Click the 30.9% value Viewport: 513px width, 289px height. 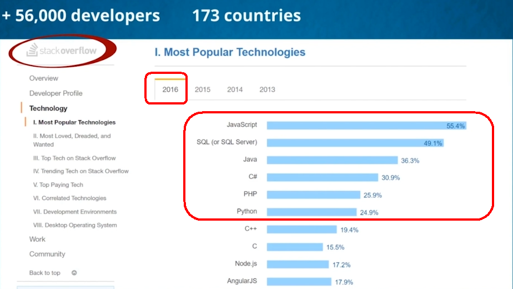[391, 178]
